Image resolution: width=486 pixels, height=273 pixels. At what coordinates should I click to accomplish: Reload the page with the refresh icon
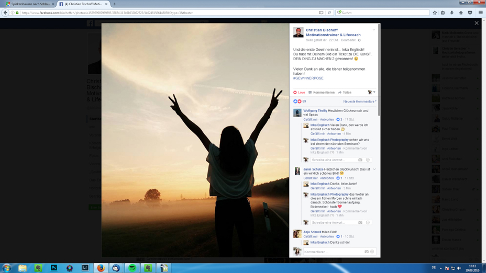tap(329, 13)
